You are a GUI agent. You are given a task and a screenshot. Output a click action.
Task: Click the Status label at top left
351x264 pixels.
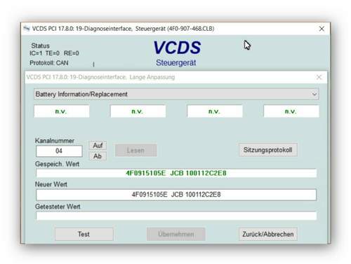click(x=40, y=46)
